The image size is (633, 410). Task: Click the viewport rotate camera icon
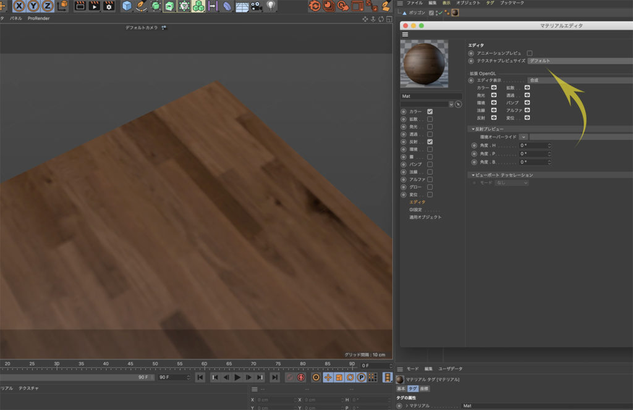coord(381,19)
